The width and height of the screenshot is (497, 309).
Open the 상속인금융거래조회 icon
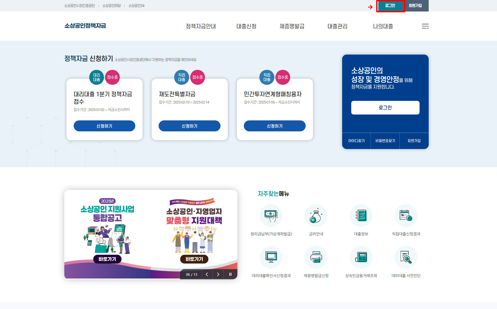coord(361,257)
